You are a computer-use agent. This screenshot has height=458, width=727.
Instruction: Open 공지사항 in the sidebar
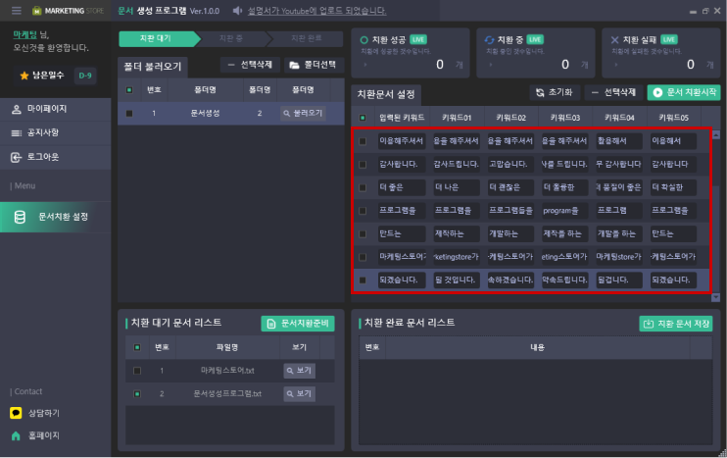tap(56, 133)
